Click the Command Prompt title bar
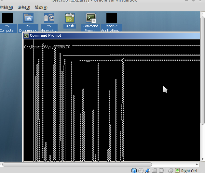The width and height of the screenshot is (205, 173). [x=112, y=35]
